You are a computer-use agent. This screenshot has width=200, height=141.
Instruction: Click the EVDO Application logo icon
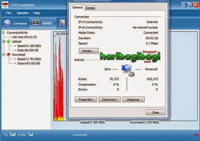5,5
